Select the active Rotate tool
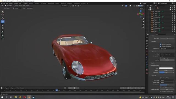 pyautogui.click(x=2, y=22)
